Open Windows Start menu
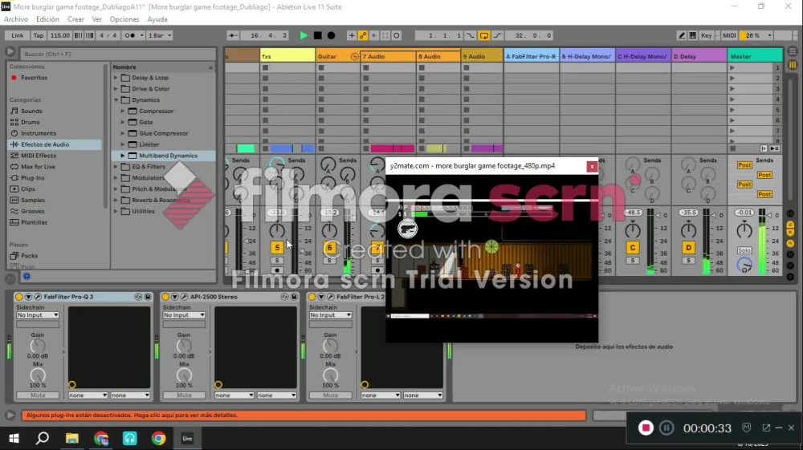803x450 pixels. [x=14, y=438]
